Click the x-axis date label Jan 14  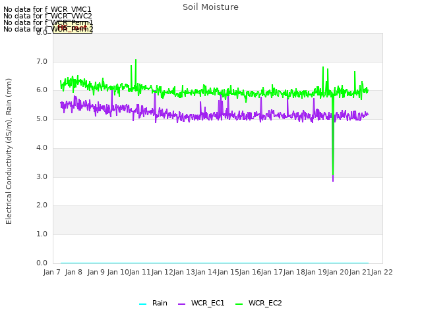point(206,272)
